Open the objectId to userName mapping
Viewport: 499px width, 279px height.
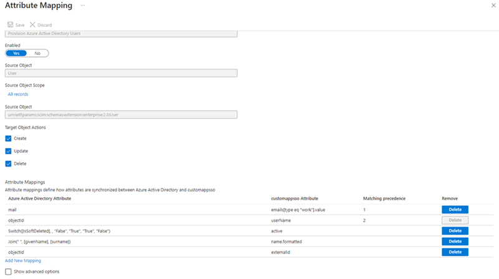(x=16, y=220)
